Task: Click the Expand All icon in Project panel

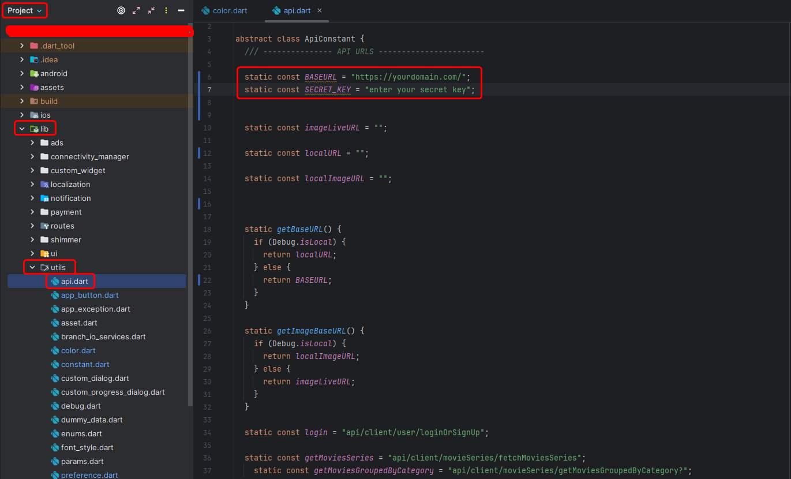Action: point(136,10)
